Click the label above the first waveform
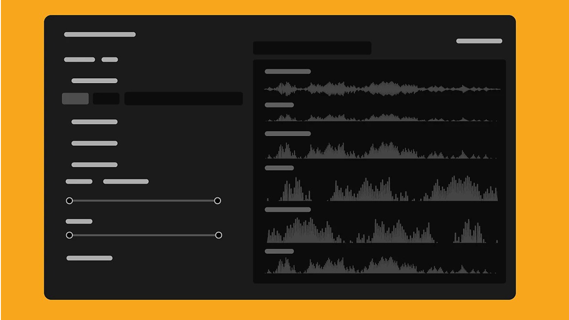Screen dimensions: 569x320 point(287,71)
